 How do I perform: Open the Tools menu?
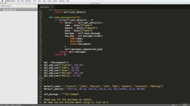[49, 1]
